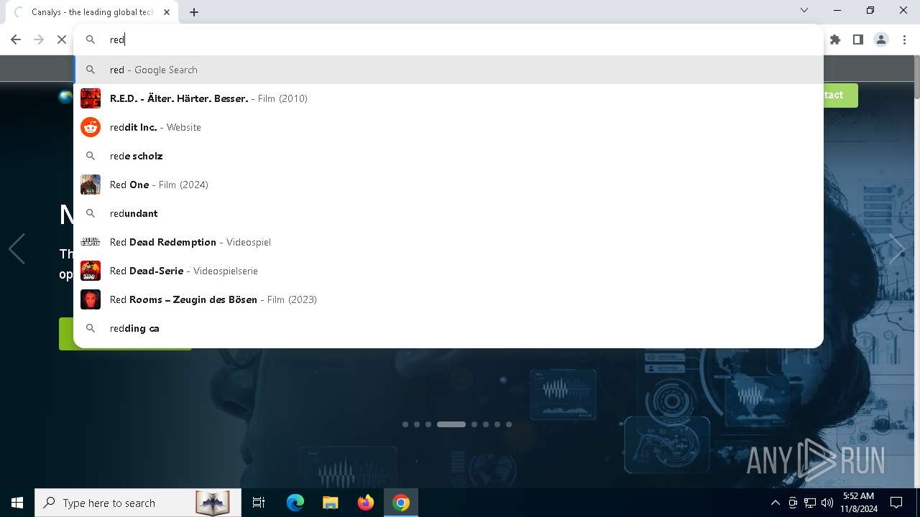This screenshot has width=920, height=517.
Task: Select Red Dead-Serie Videospielserie suggestion
Action: (x=448, y=271)
